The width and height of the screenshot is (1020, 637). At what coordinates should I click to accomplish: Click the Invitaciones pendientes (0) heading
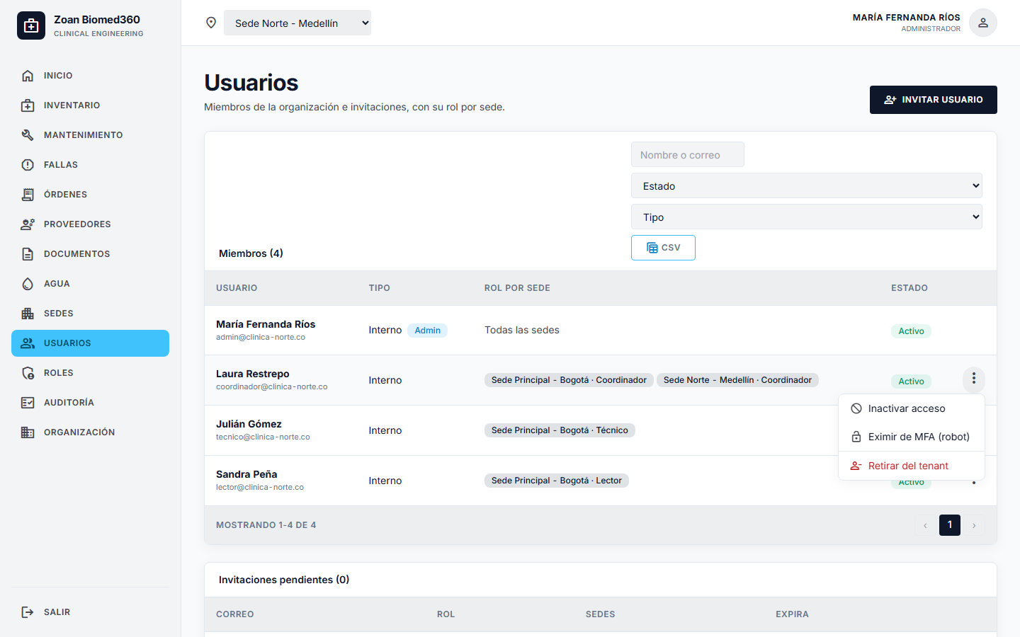(x=284, y=580)
